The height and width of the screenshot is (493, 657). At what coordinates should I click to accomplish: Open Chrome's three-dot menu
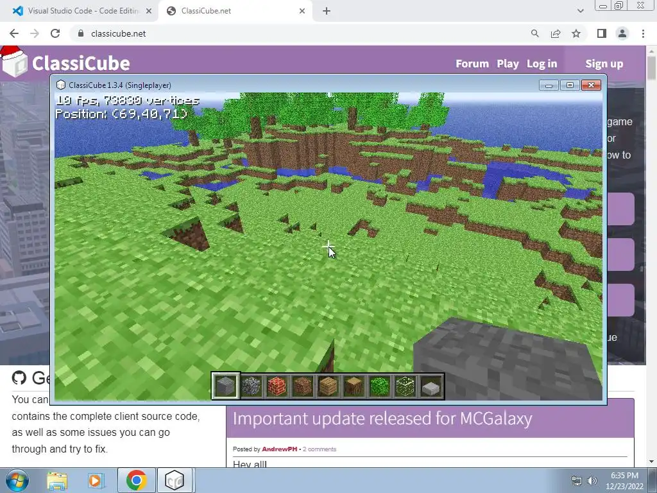[x=643, y=33]
